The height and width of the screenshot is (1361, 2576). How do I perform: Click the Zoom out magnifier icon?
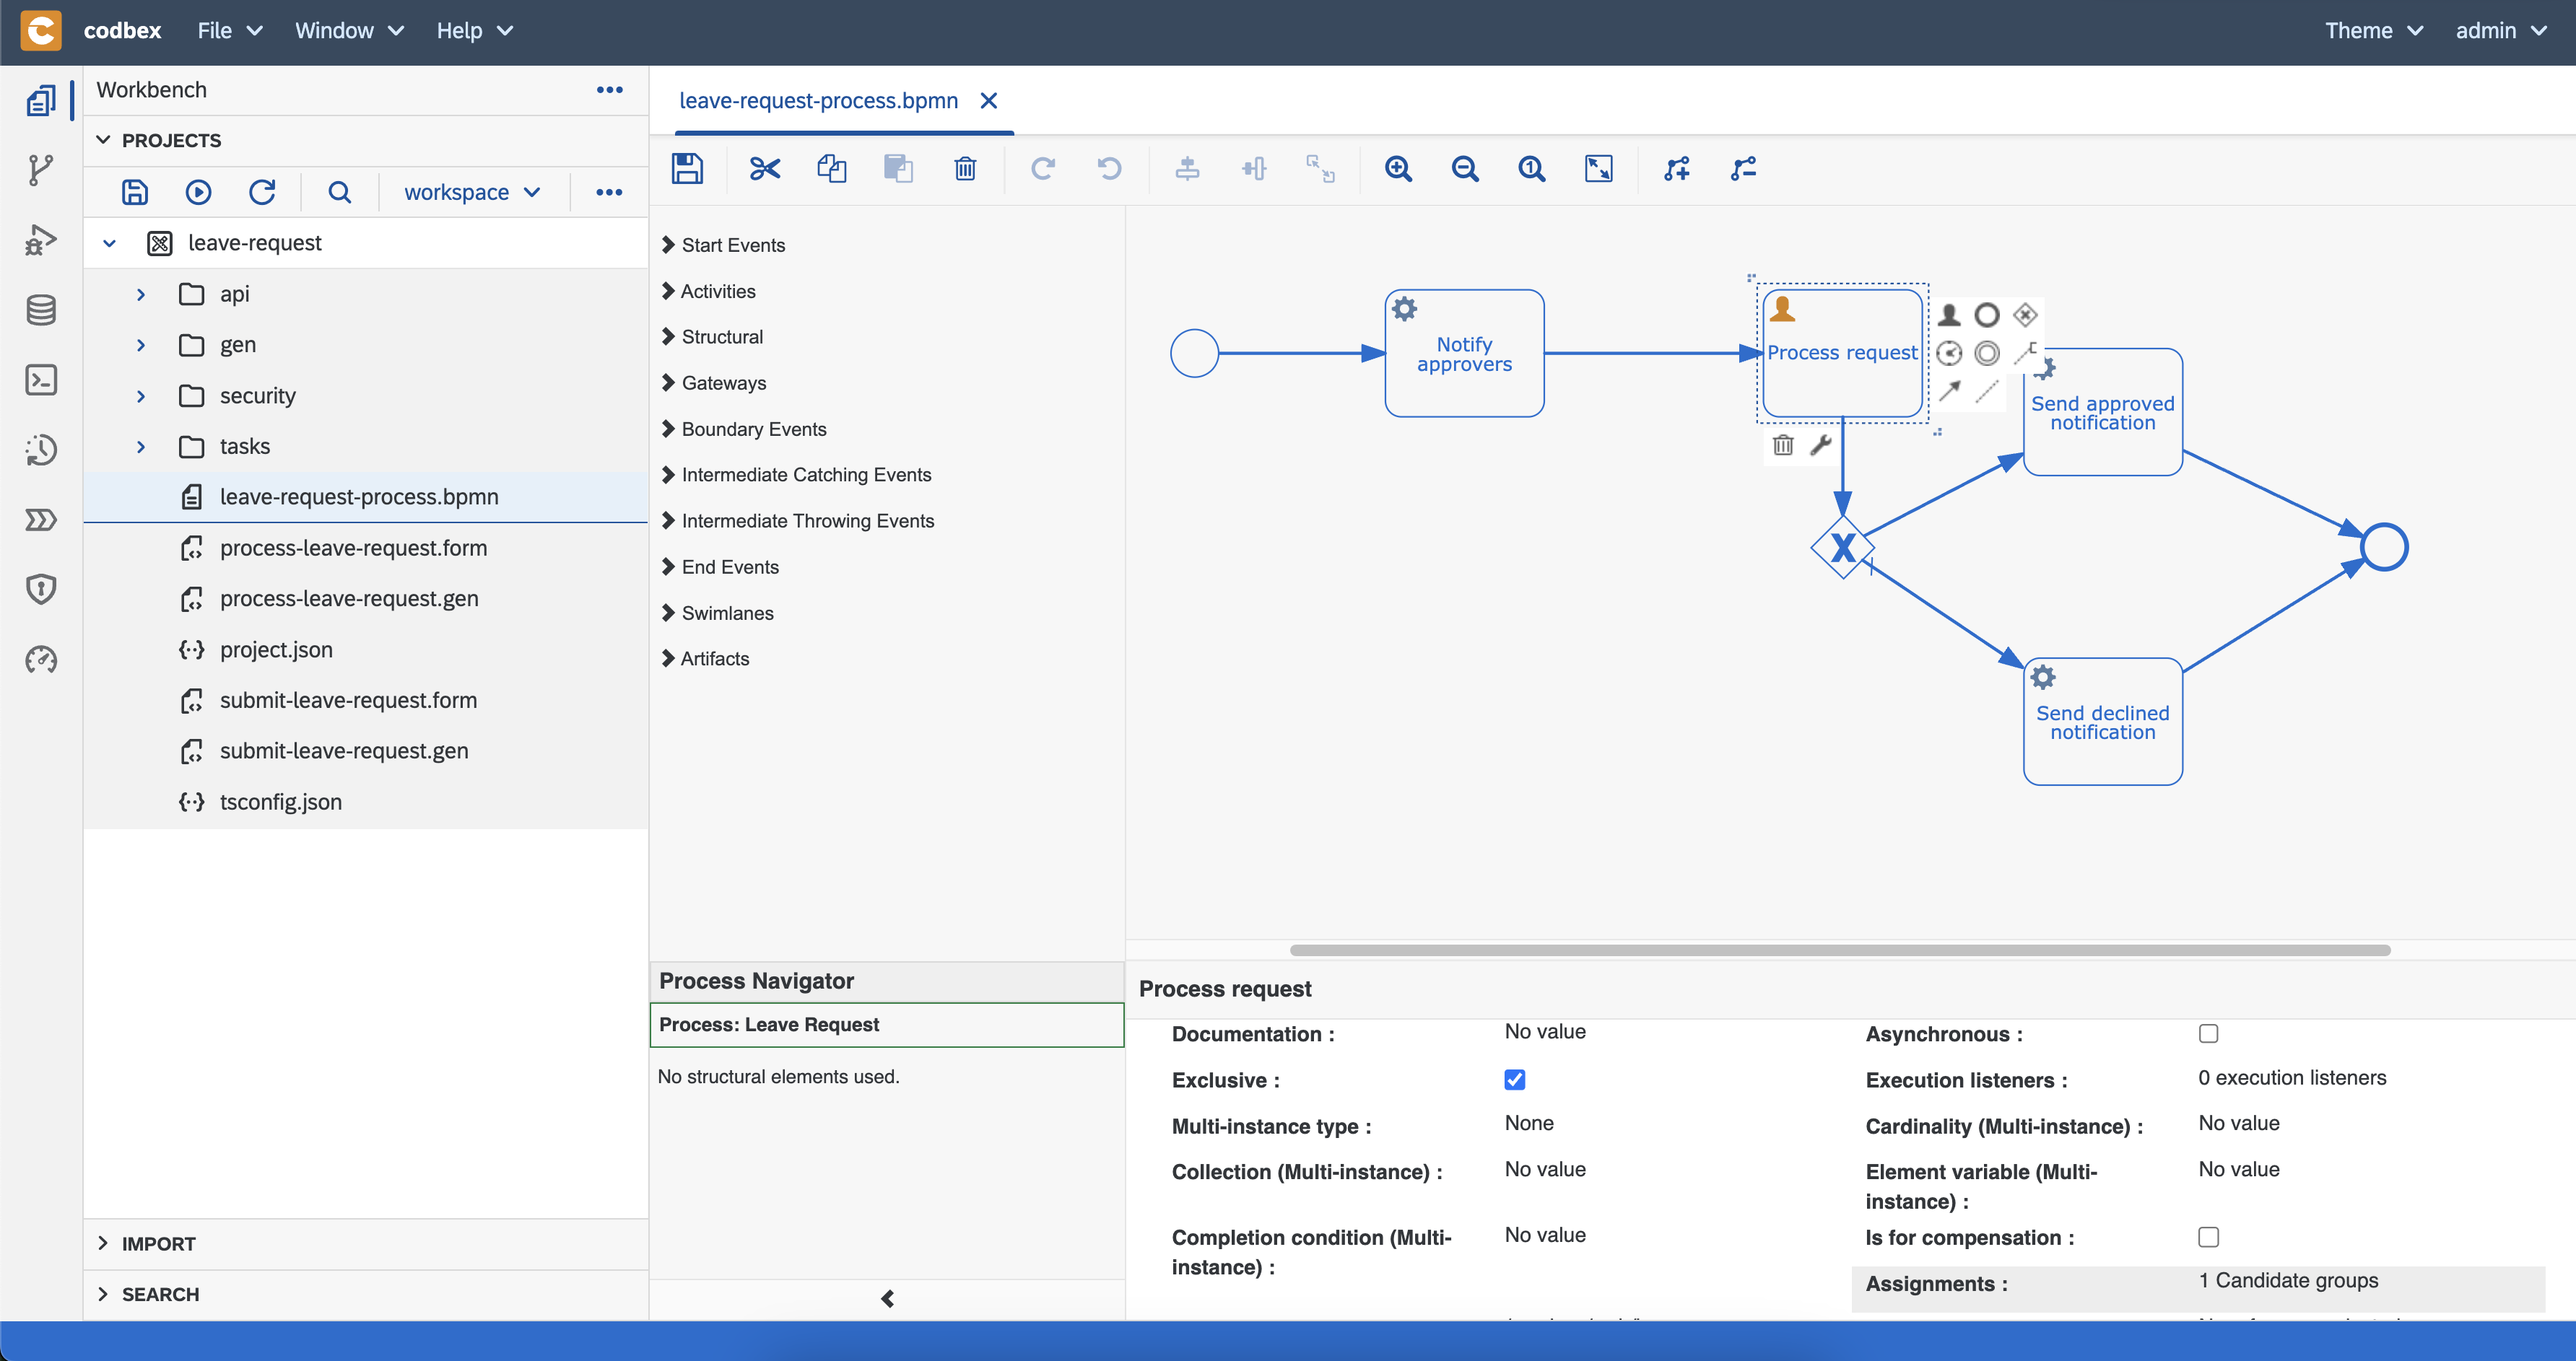pos(1465,169)
